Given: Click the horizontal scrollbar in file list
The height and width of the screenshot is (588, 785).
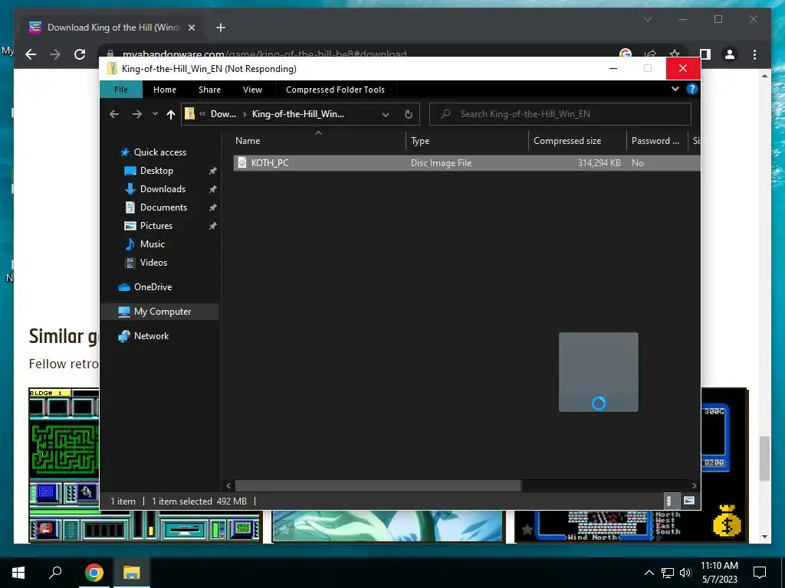Looking at the screenshot, I should click(378, 485).
